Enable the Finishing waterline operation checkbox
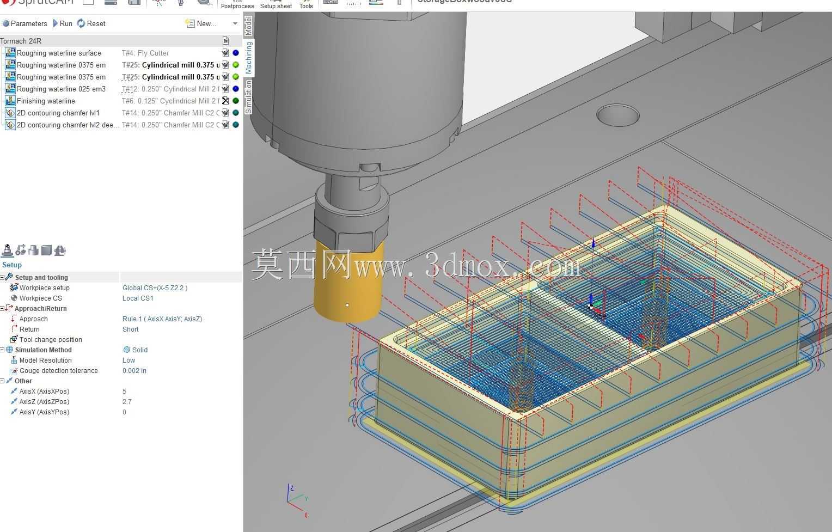 (x=225, y=101)
